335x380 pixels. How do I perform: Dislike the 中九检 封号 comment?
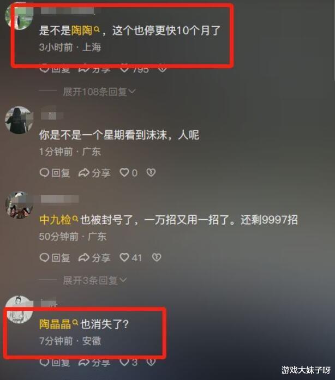[157, 257]
